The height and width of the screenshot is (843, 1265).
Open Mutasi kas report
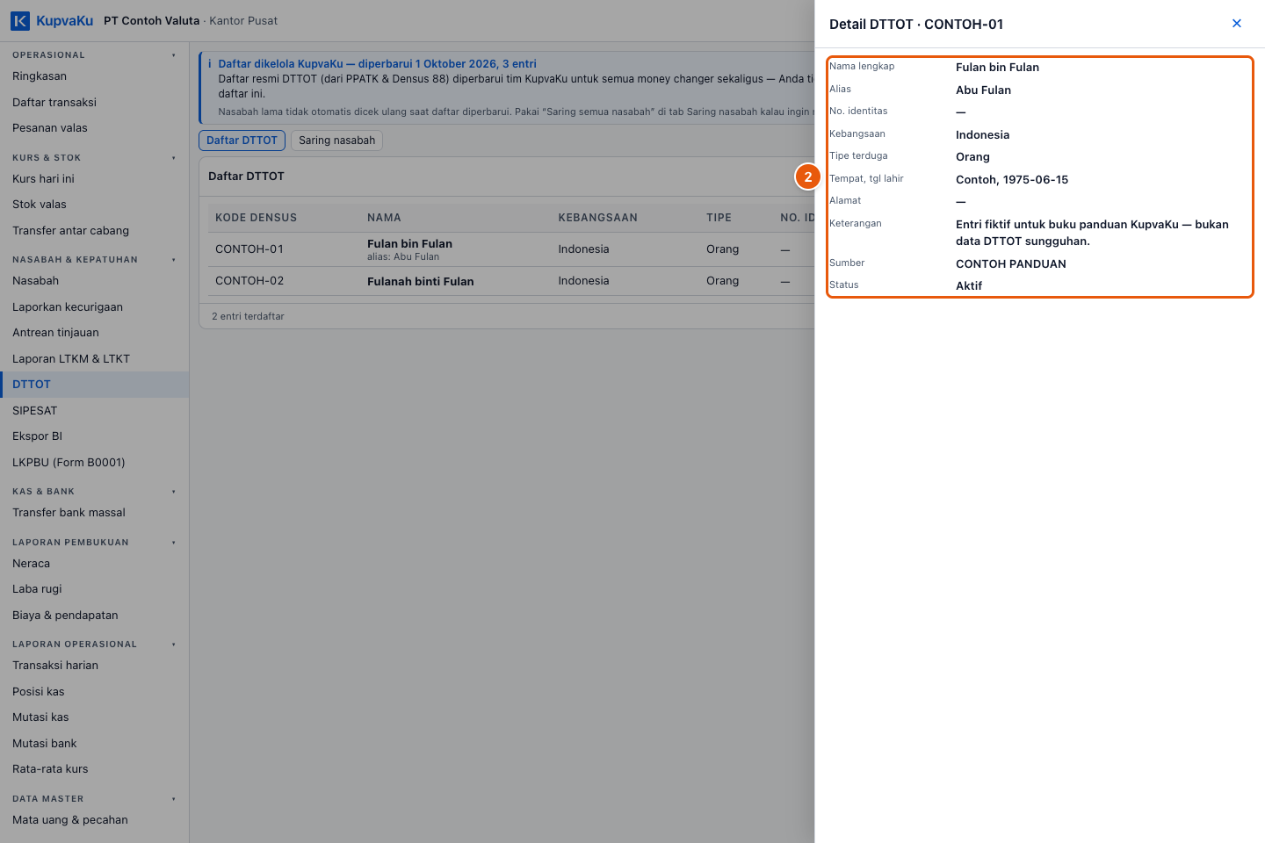point(94,717)
